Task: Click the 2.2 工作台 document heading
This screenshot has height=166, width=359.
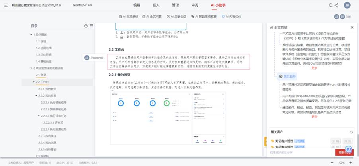Action: (117, 50)
